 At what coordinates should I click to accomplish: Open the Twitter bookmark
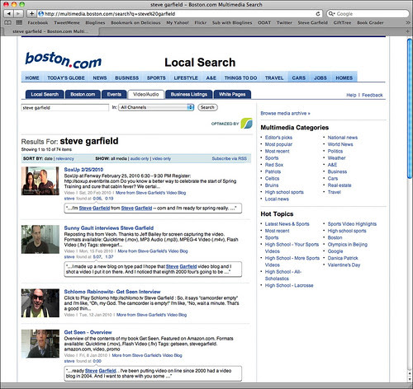pyautogui.click(x=284, y=22)
